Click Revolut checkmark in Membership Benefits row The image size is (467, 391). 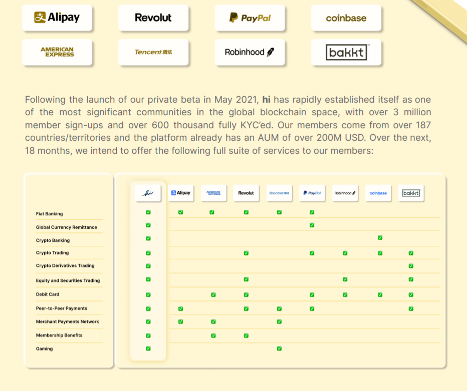(x=246, y=335)
